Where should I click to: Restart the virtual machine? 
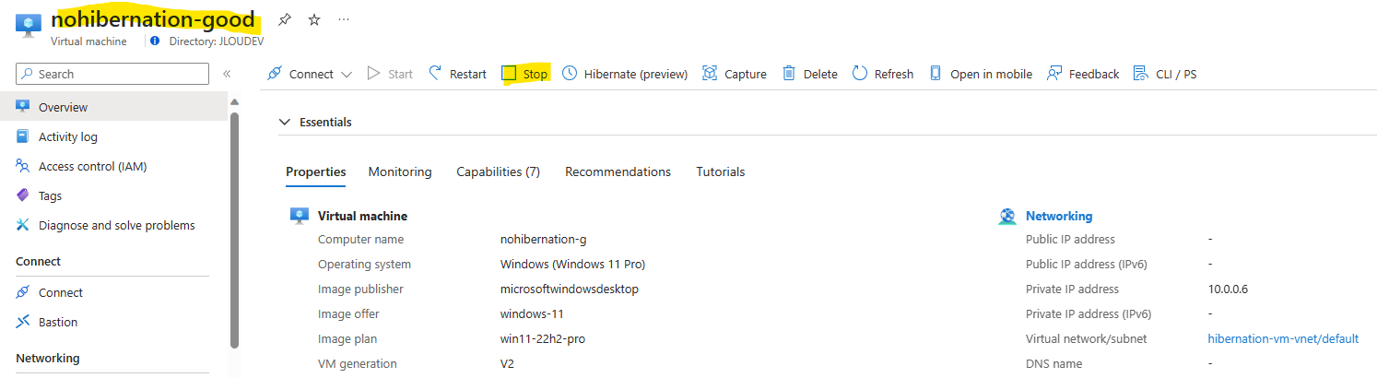pyautogui.click(x=458, y=74)
